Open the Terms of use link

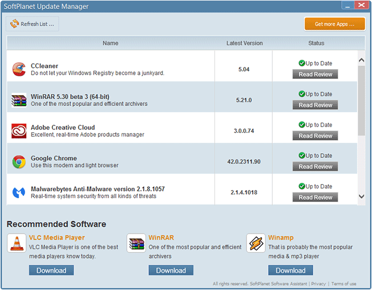tap(344, 284)
